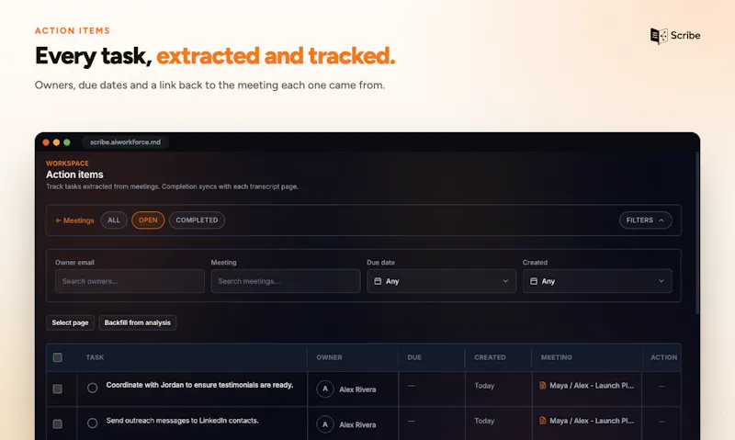735x440 pixels.
Task: Click the Alex Rivera name in testimonials row
Action: point(357,389)
